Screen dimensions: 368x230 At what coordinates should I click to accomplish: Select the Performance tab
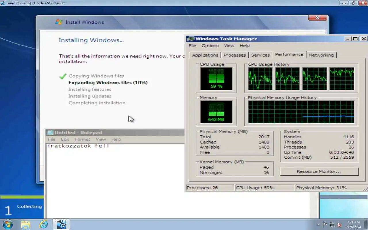click(289, 54)
